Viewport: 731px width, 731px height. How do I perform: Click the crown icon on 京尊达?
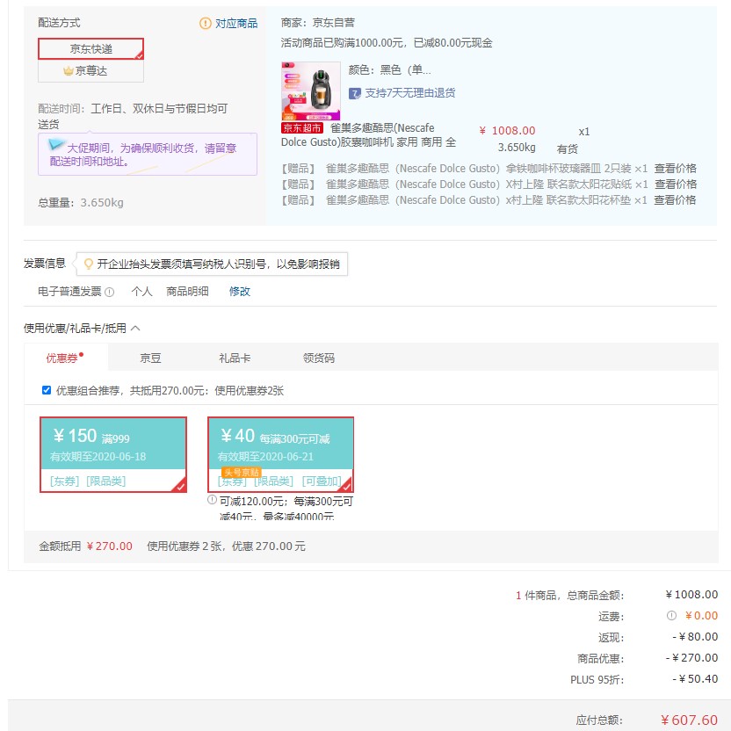pos(69,71)
